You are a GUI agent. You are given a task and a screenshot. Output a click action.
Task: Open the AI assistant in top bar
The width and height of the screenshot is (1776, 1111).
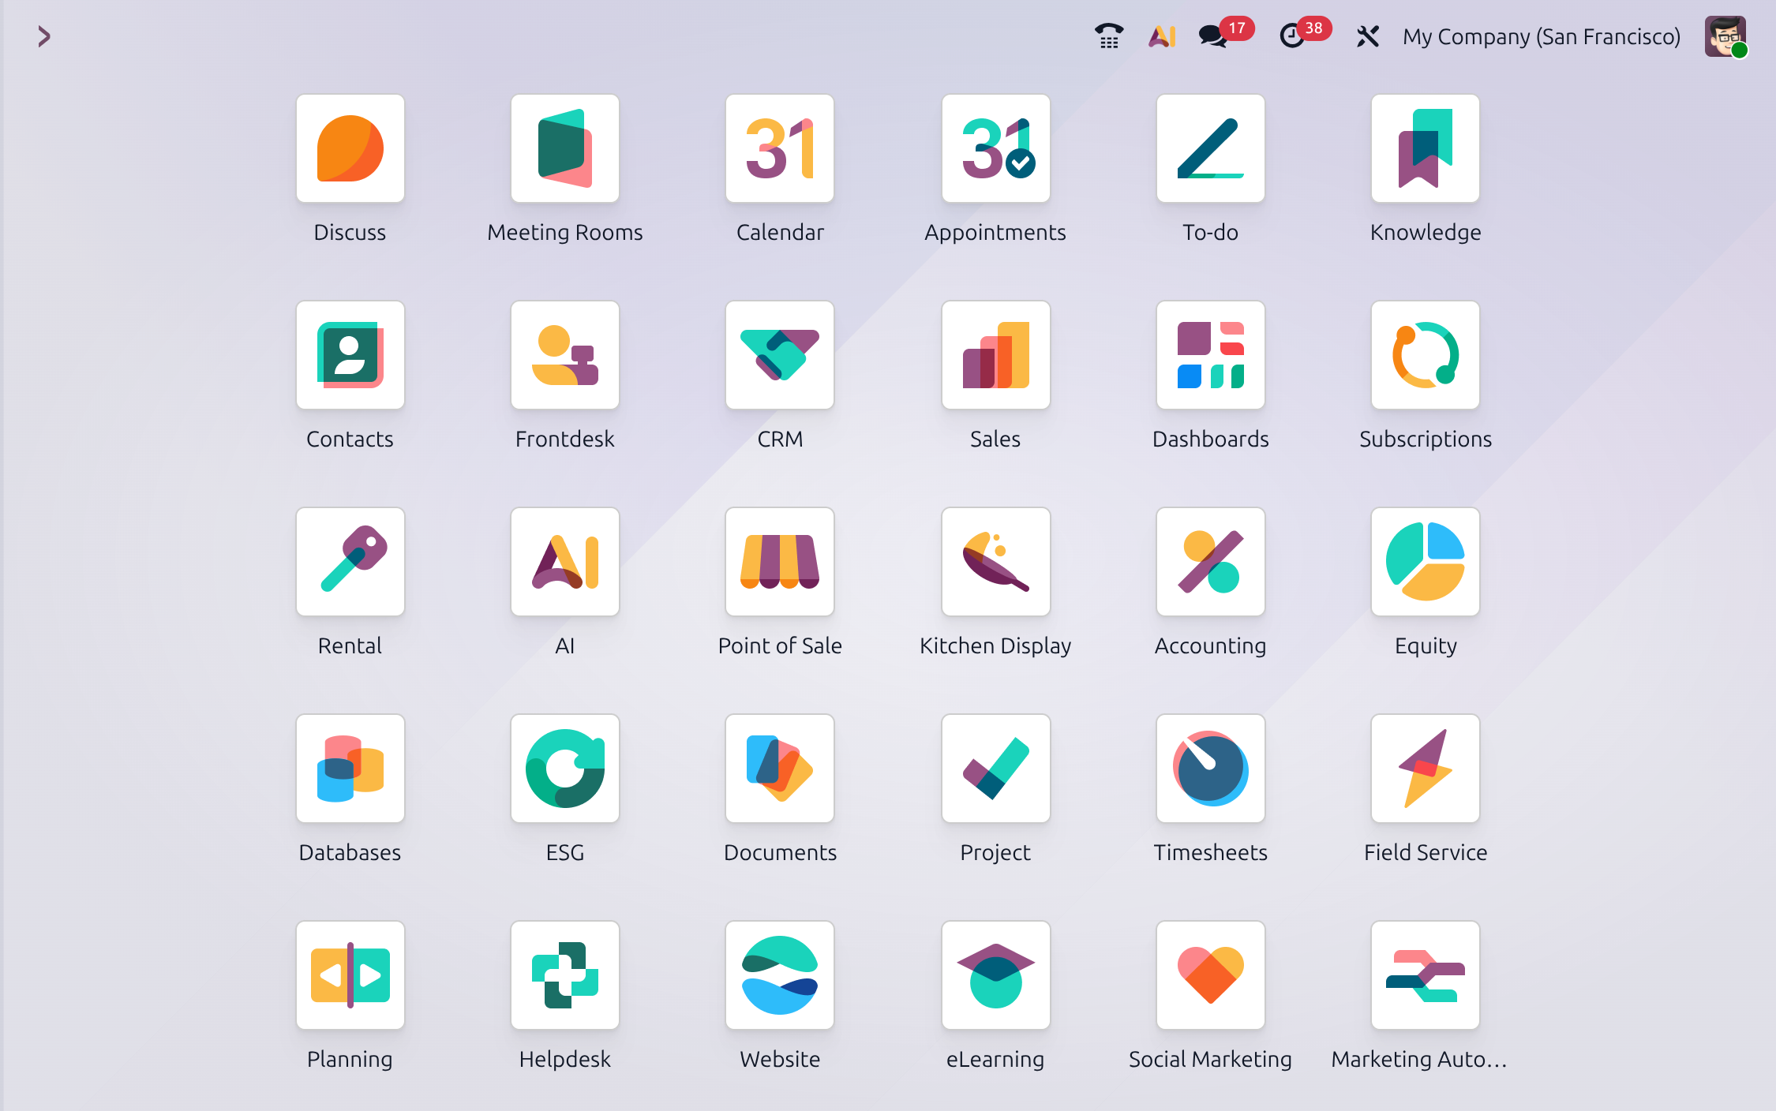click(1162, 36)
